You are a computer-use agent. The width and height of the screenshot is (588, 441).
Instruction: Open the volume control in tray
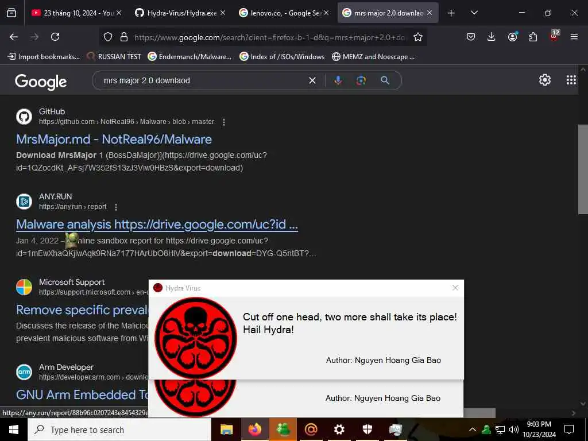tap(514, 430)
